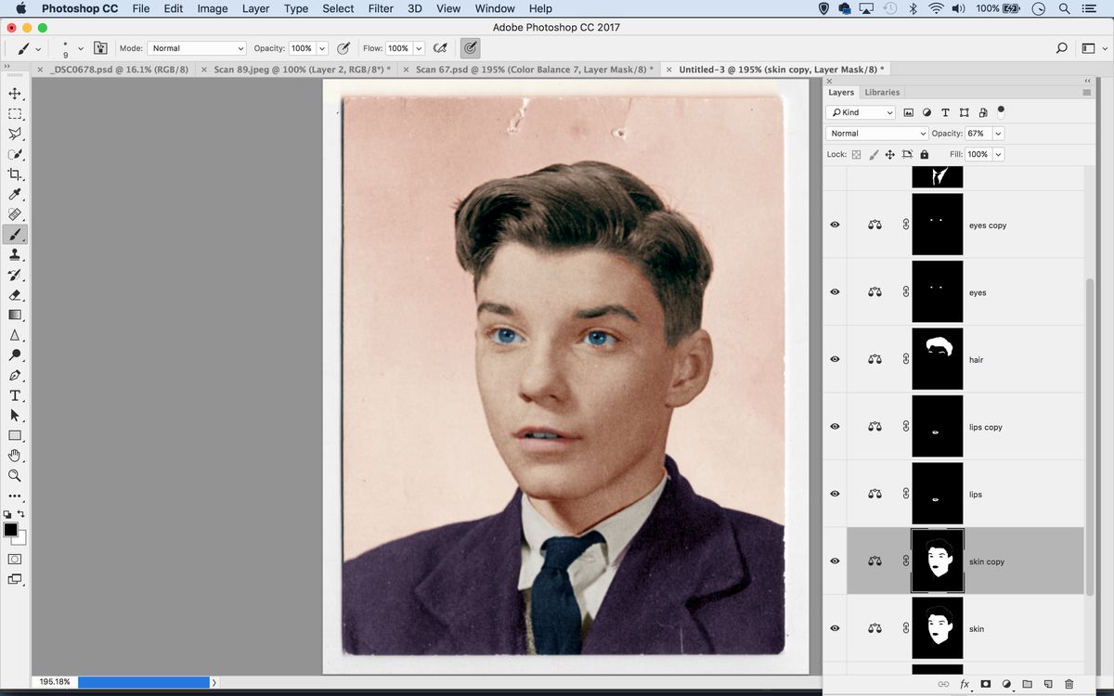This screenshot has width=1114, height=696.
Task: Hide the eyes layer
Action: (x=835, y=292)
